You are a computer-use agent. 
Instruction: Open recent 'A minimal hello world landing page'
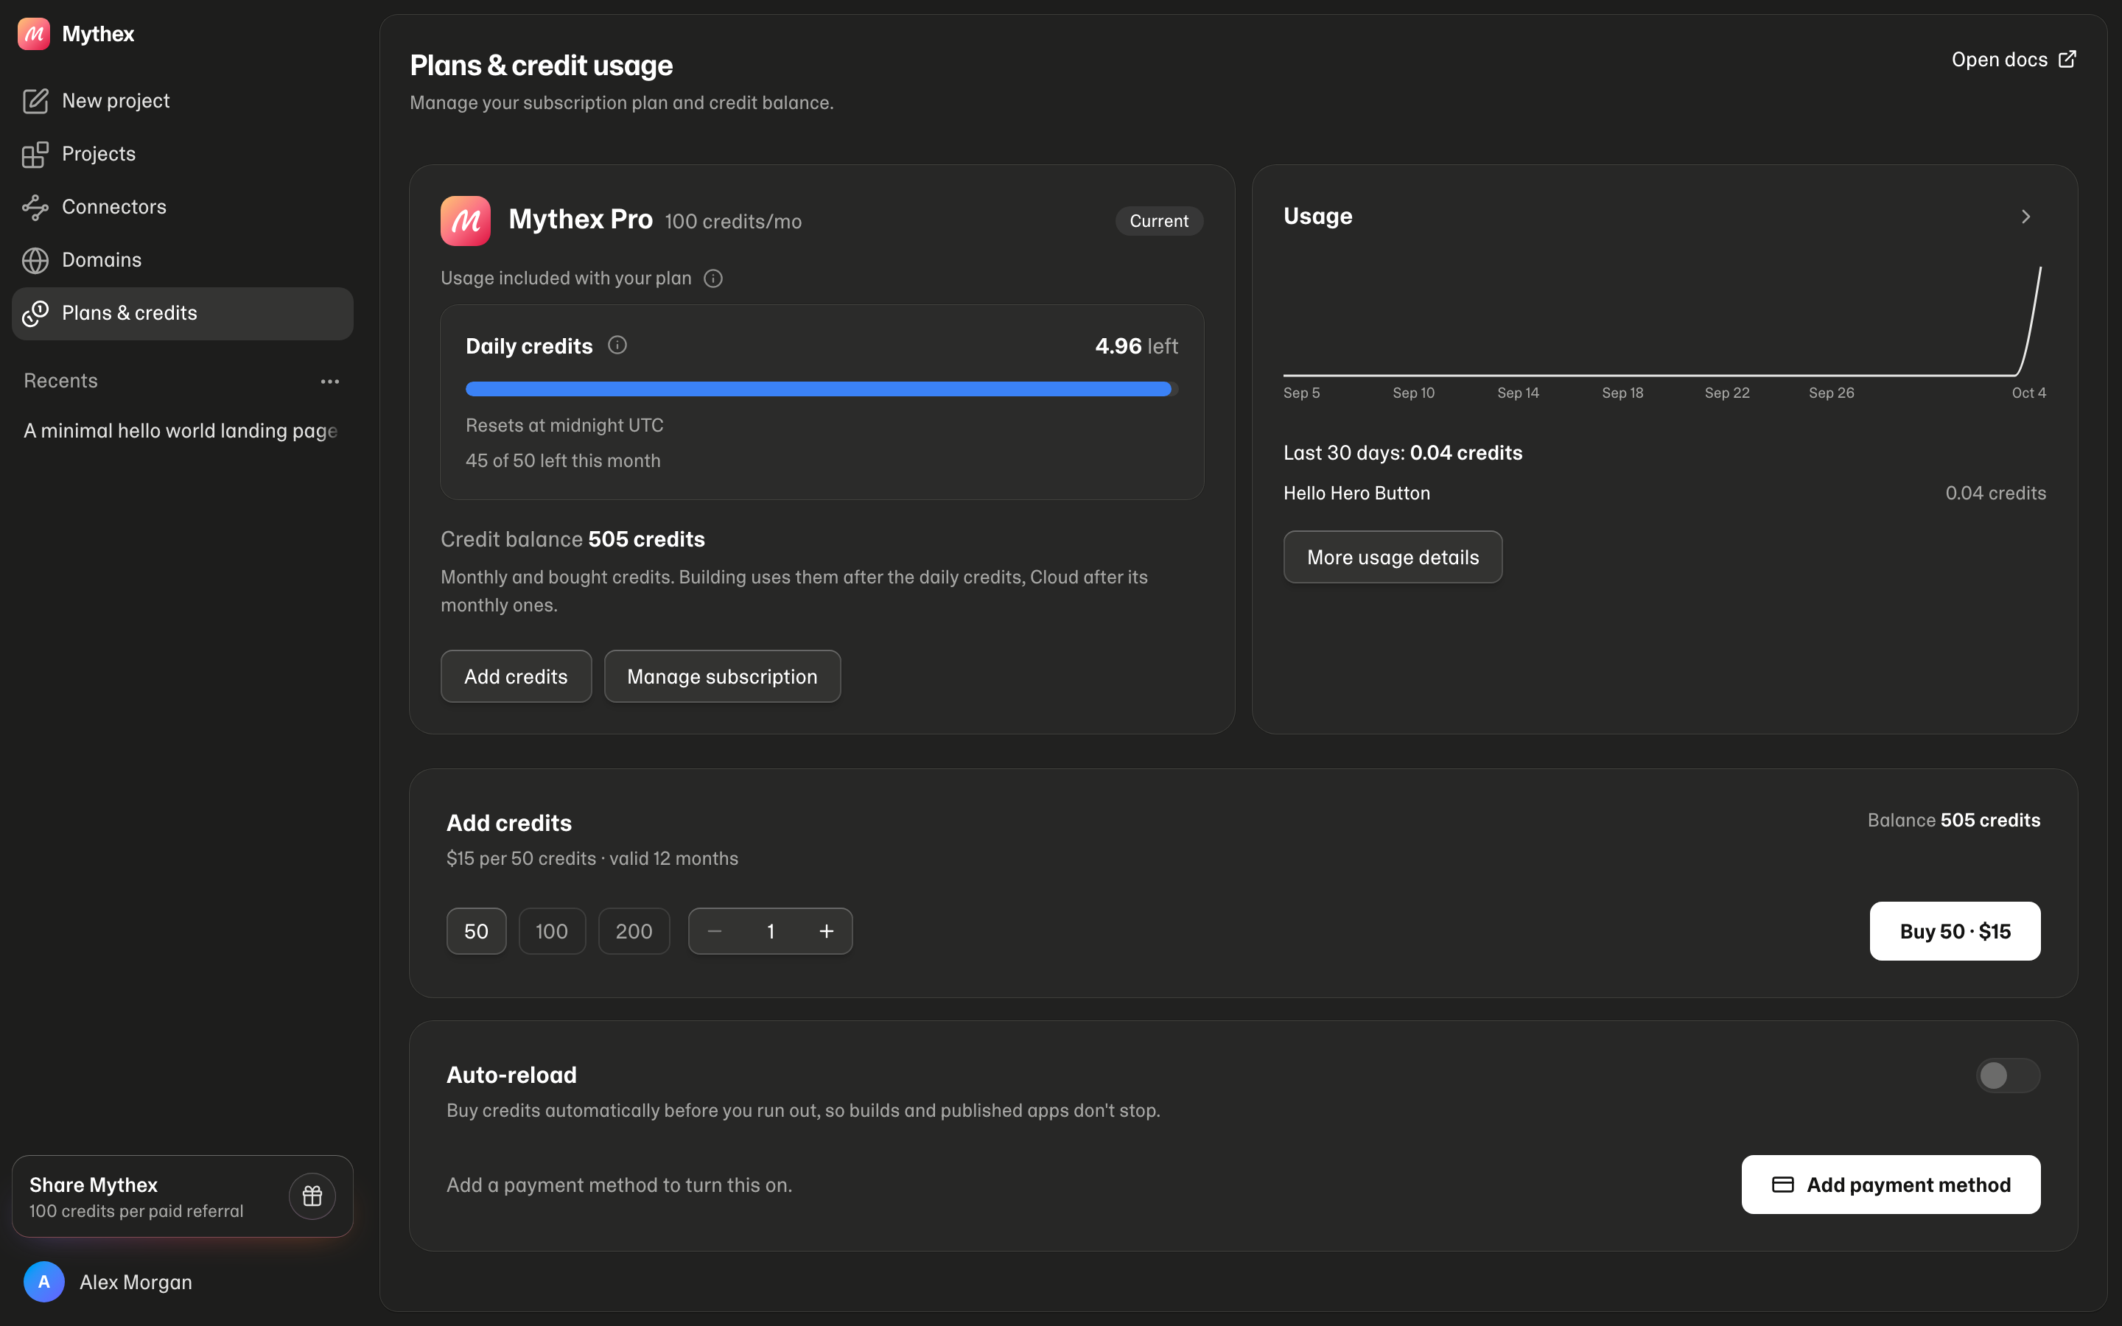pos(181,431)
